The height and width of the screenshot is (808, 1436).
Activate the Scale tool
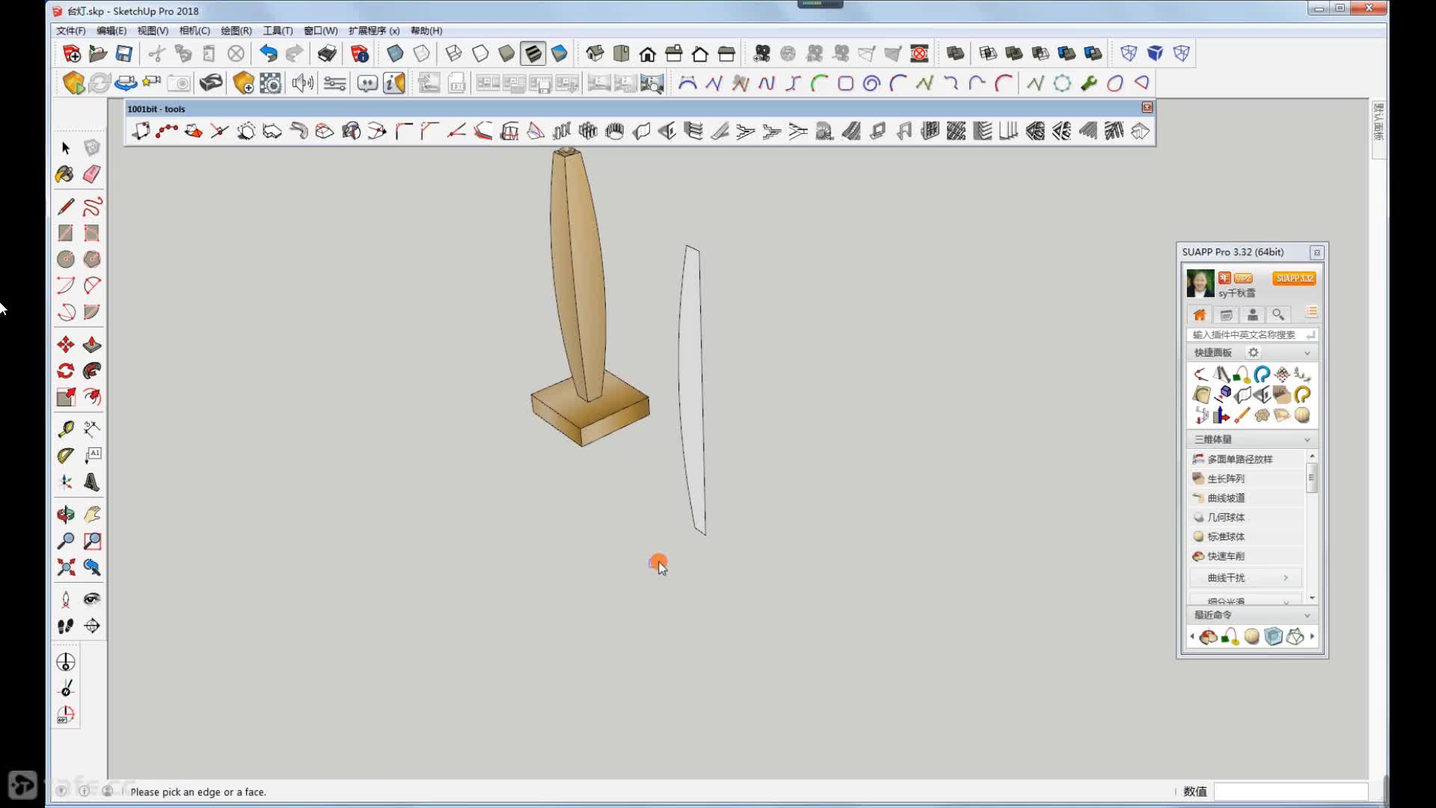point(66,397)
